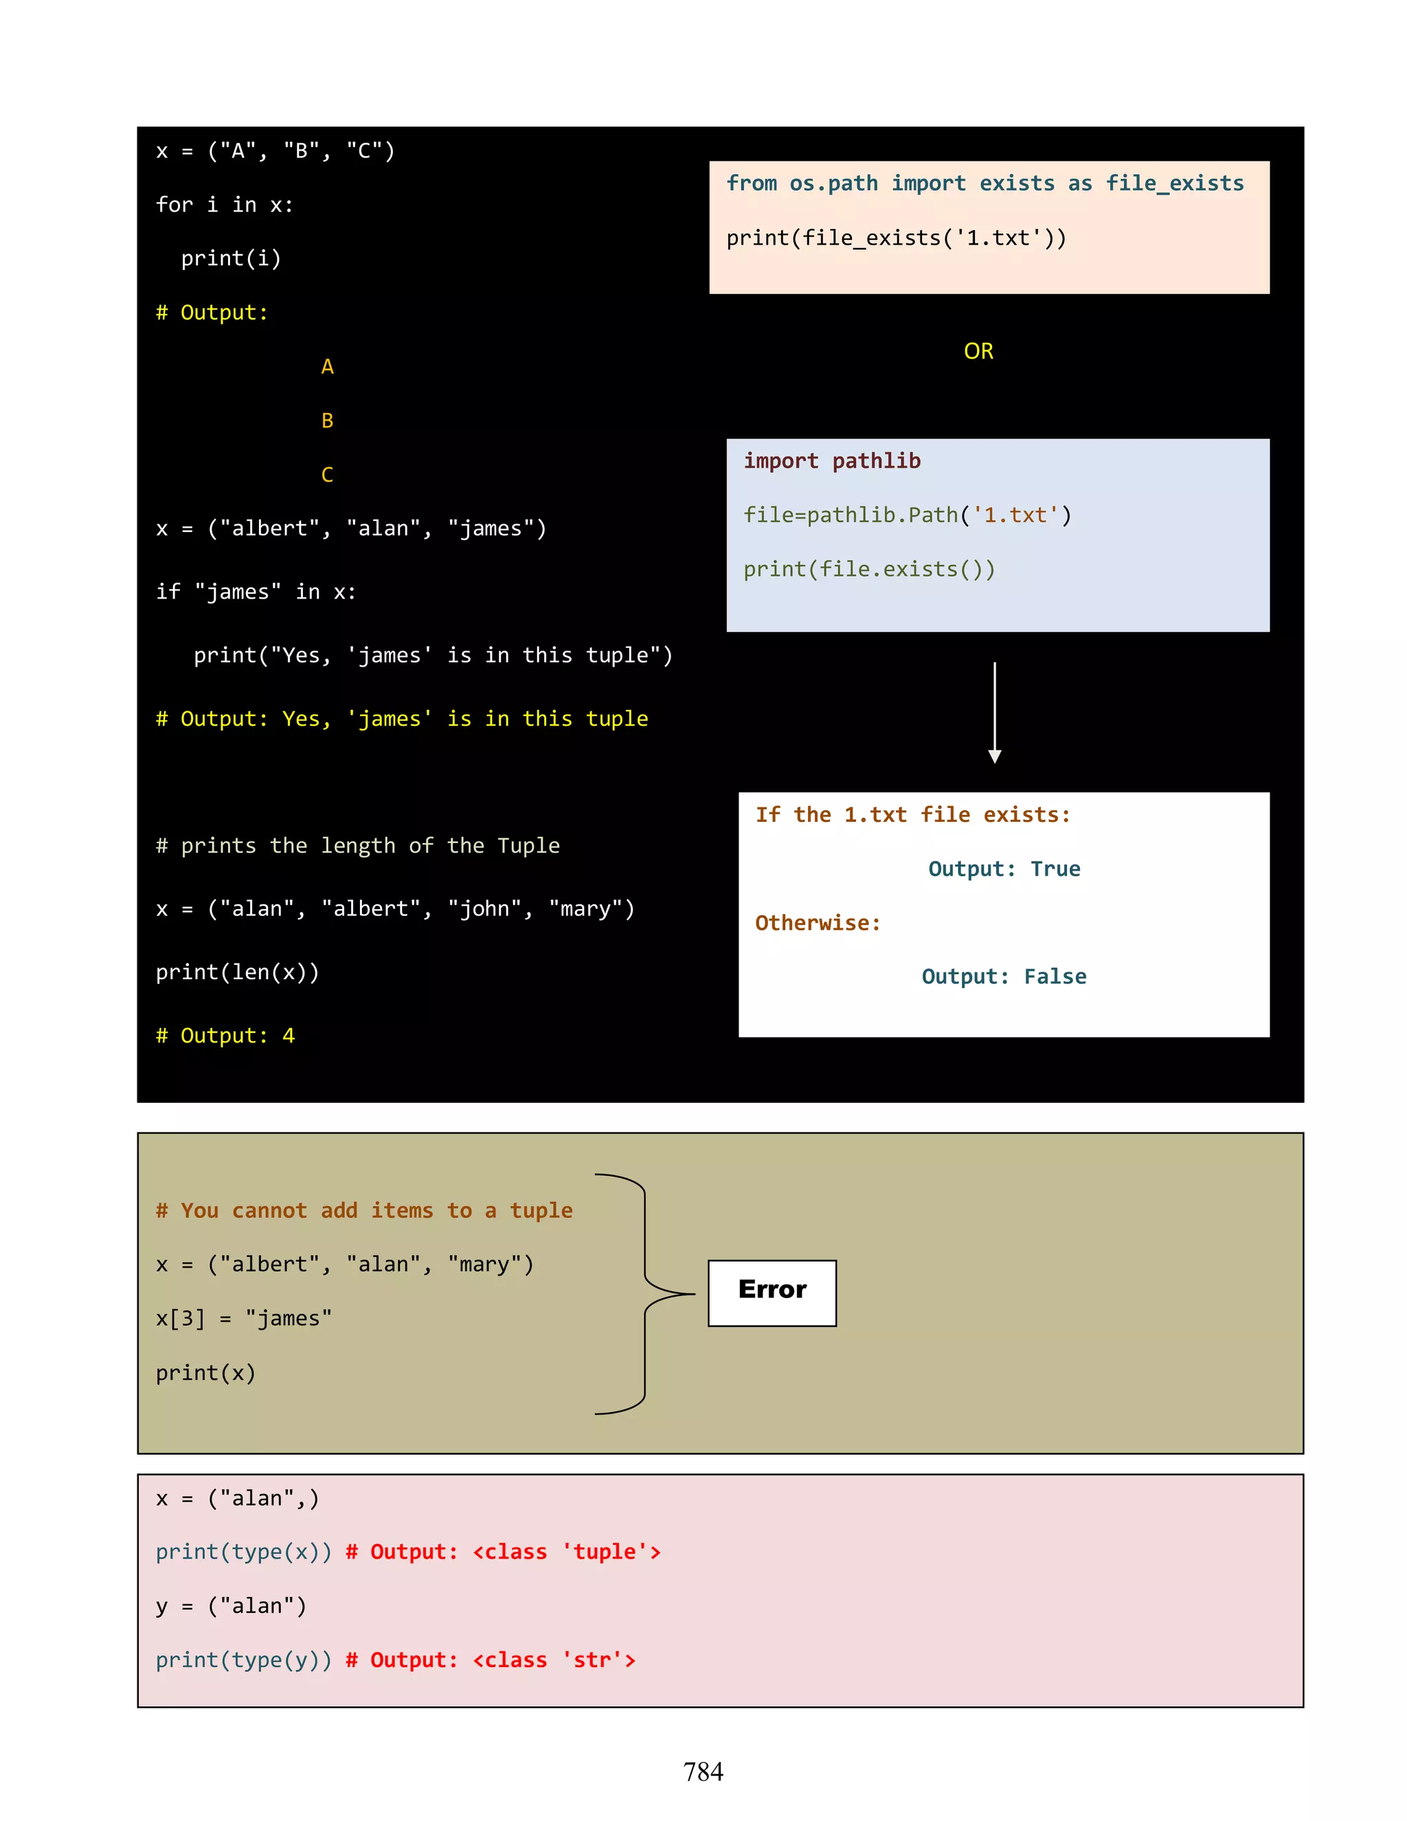Click the line 'x = ("alan", "albert", "john", "mary")'
This screenshot has height=1821, width=1407.
(395, 909)
